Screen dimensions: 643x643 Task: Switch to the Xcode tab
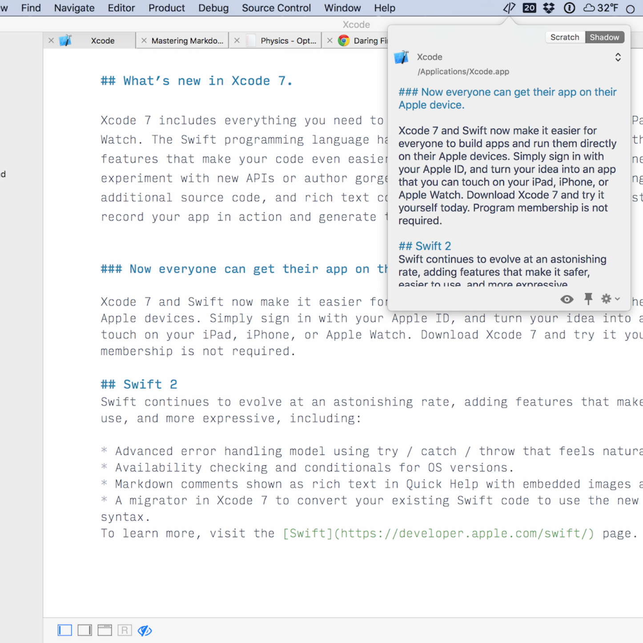click(x=103, y=40)
